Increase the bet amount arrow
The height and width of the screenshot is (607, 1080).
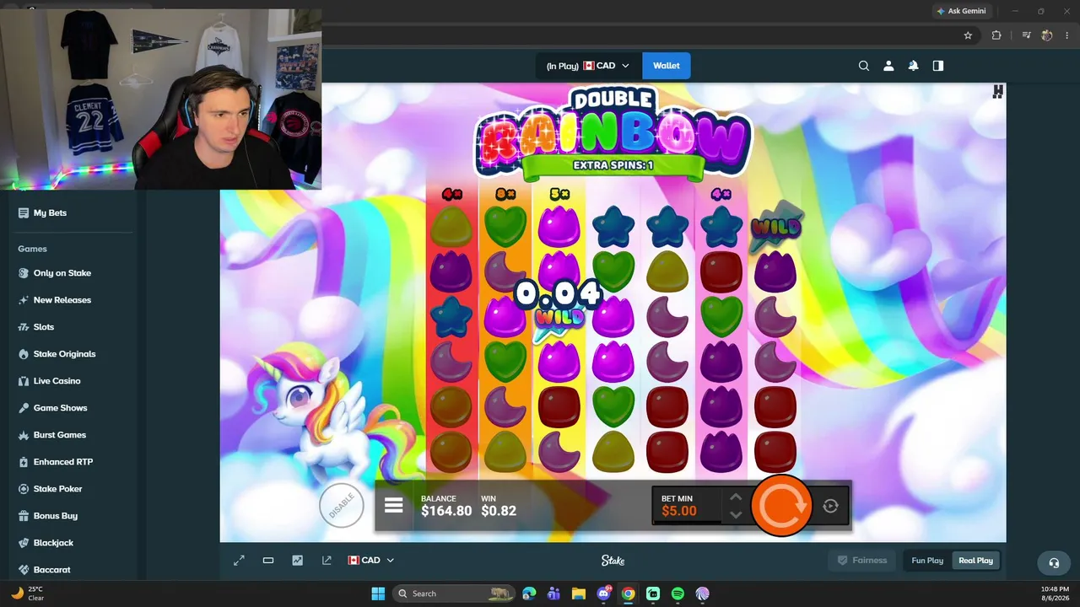(x=736, y=497)
